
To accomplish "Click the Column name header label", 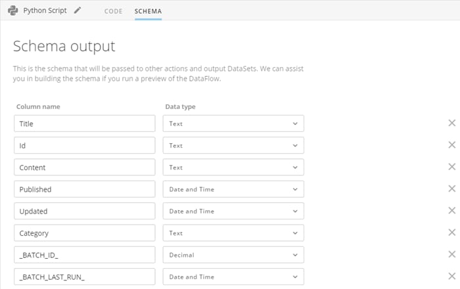I will tap(38, 106).
